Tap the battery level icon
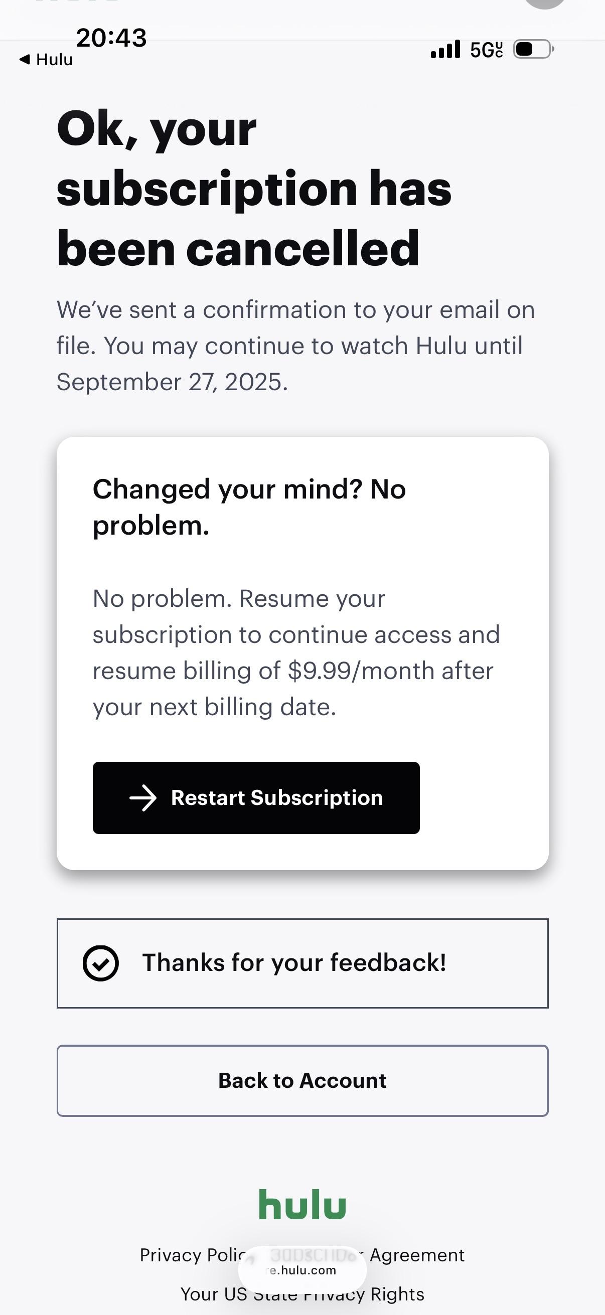605x1315 pixels. tap(532, 50)
